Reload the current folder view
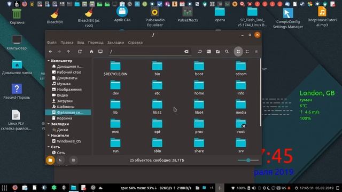The height and width of the screenshot is (192, 342). 80,52
